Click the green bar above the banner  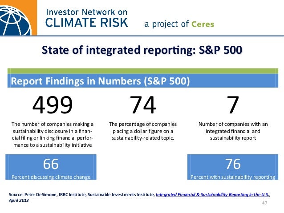pyautogui.click(x=143, y=71)
